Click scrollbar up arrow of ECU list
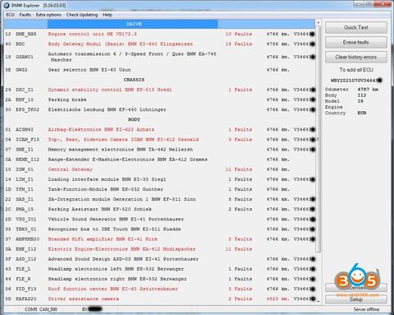 pos(318,22)
